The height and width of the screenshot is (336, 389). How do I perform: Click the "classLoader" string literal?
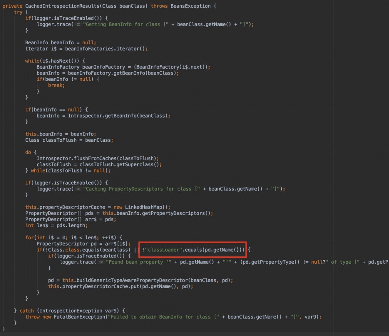tap(163, 250)
